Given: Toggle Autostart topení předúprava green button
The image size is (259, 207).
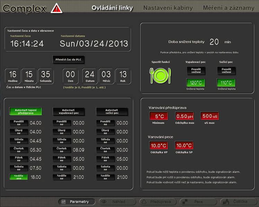Looking at the screenshot, I should [x=26, y=111].
